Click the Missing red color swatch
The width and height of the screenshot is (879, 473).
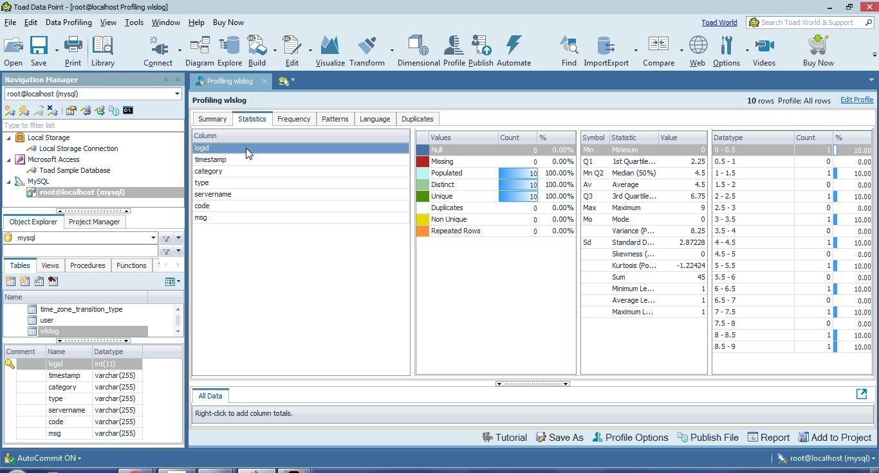(423, 161)
